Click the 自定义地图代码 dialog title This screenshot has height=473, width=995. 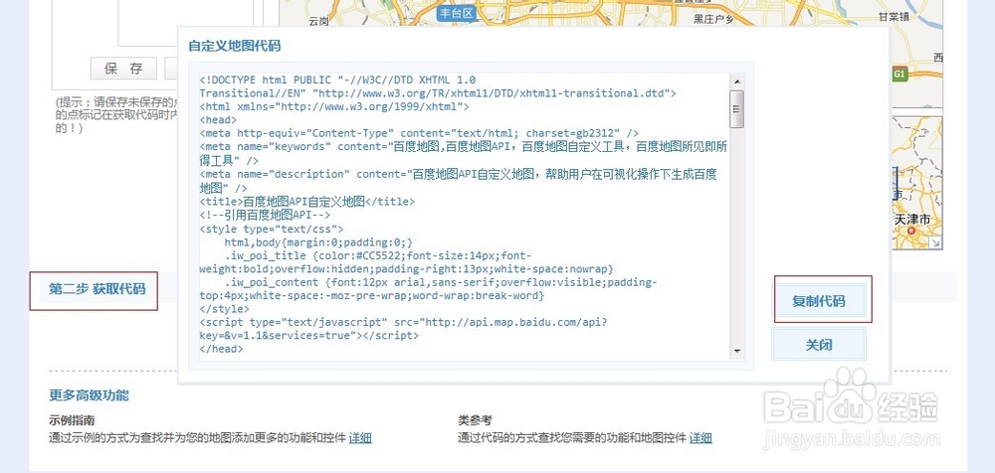coord(234,46)
